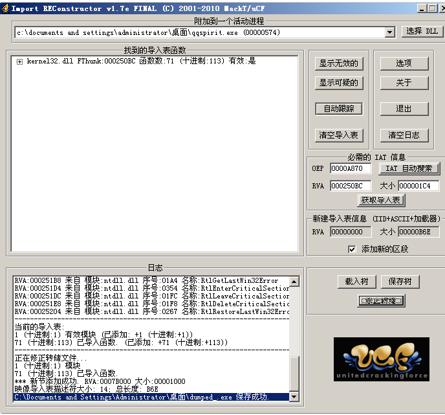Screen dimensions: 445x415
Task: Click the log scrollbar down arrow
Action: [x=294, y=396]
